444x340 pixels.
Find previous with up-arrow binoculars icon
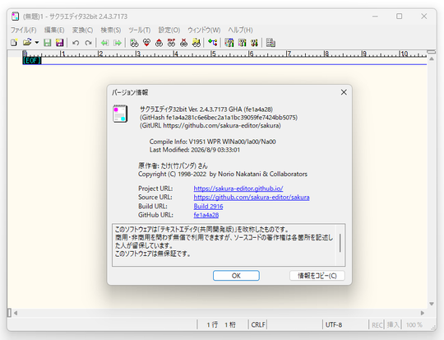point(160,43)
